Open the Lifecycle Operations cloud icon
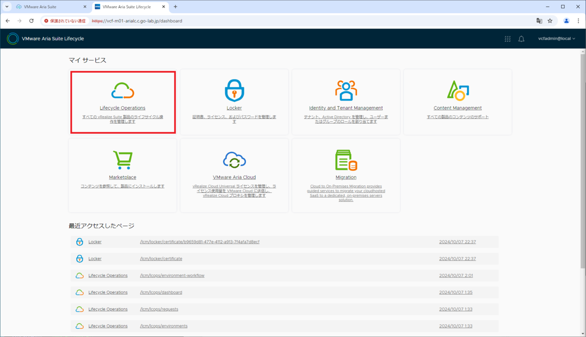The width and height of the screenshot is (586, 337). 123,90
